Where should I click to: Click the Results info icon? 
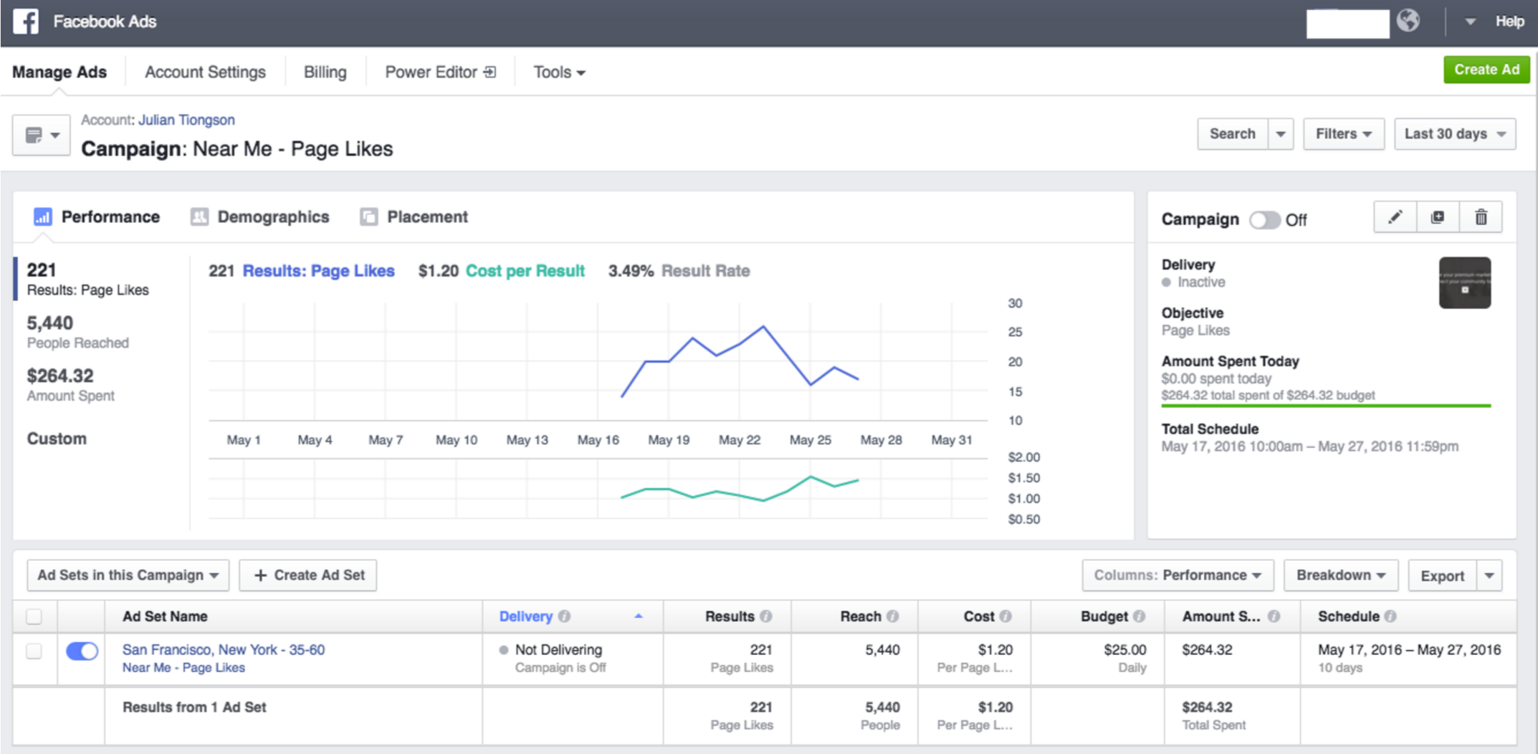coord(766,616)
